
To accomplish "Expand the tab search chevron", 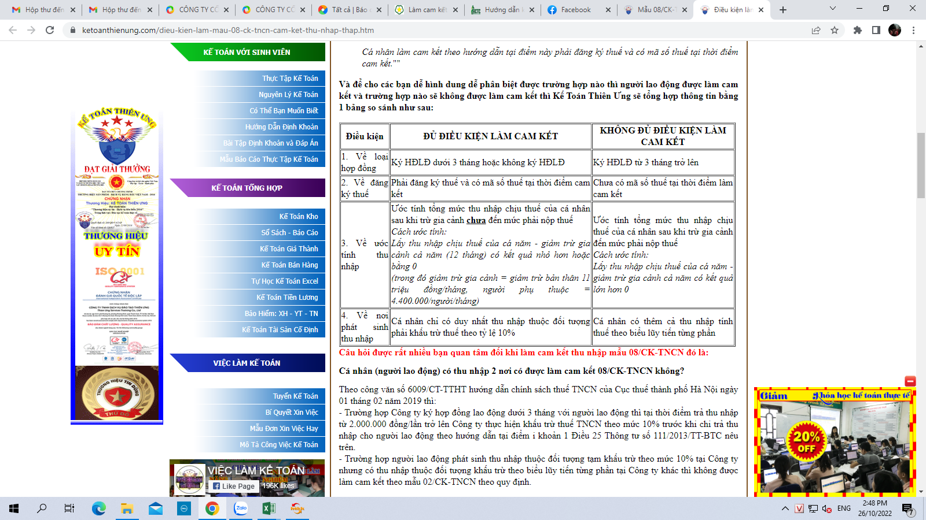I will coord(833,9).
